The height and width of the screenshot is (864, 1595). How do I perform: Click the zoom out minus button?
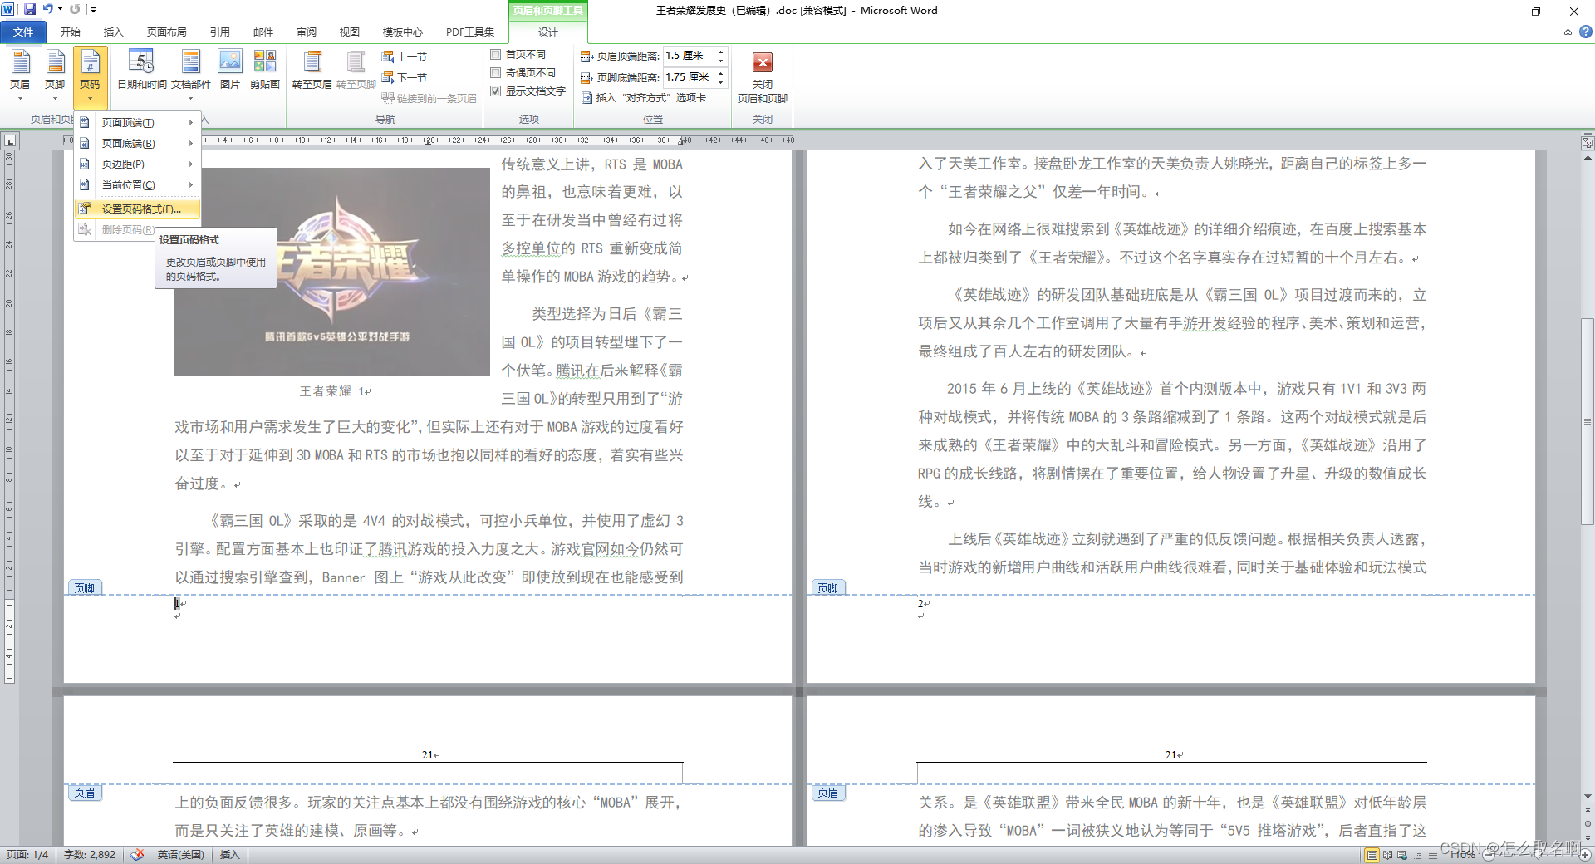(x=1487, y=855)
